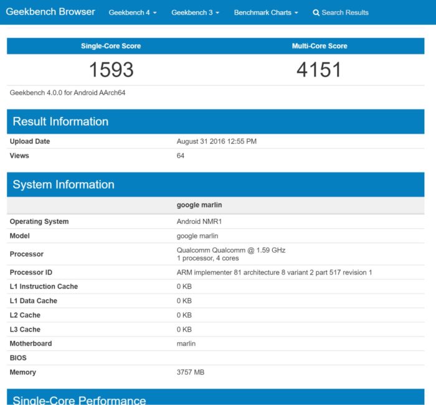Click the Search Results magnifier icon

[316, 13]
